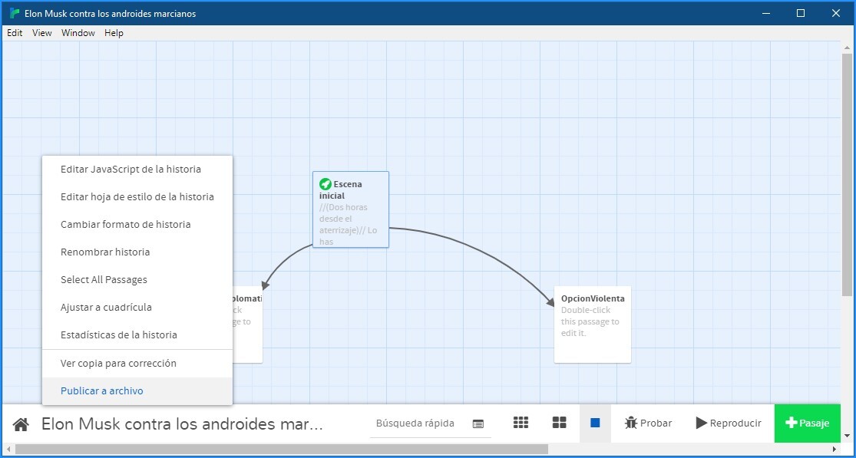Click the larger grid zoom icon
Viewport: 856px width, 458px height.
tap(558, 423)
